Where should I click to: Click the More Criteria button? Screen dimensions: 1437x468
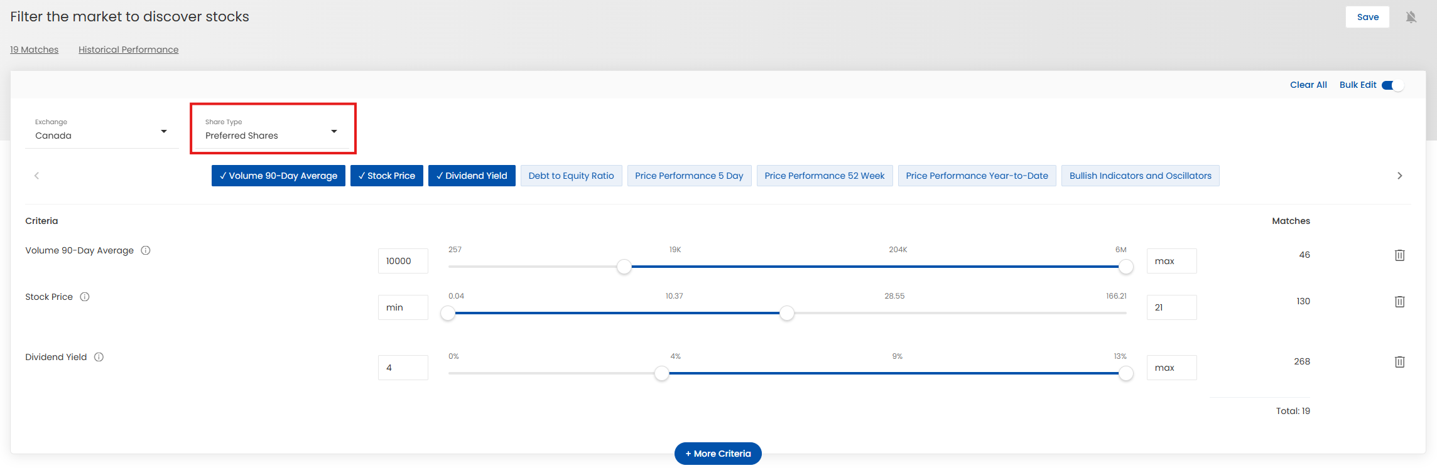coord(718,454)
